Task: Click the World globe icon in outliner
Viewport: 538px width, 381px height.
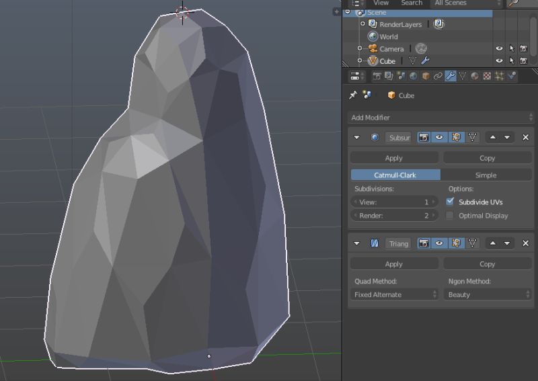Action: pos(373,36)
